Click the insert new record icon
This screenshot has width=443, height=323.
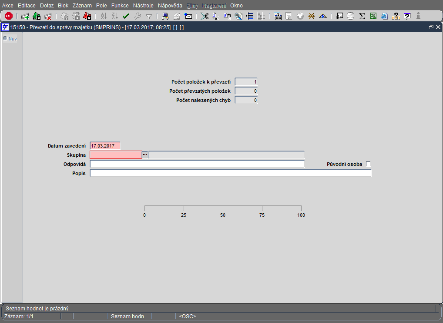pyautogui.click(x=25, y=17)
